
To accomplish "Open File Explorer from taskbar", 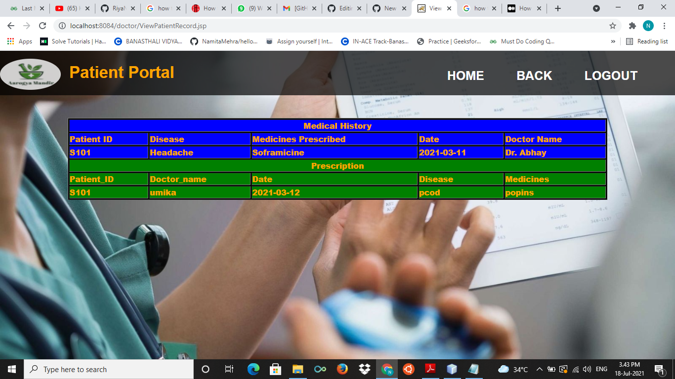I will tap(297, 369).
